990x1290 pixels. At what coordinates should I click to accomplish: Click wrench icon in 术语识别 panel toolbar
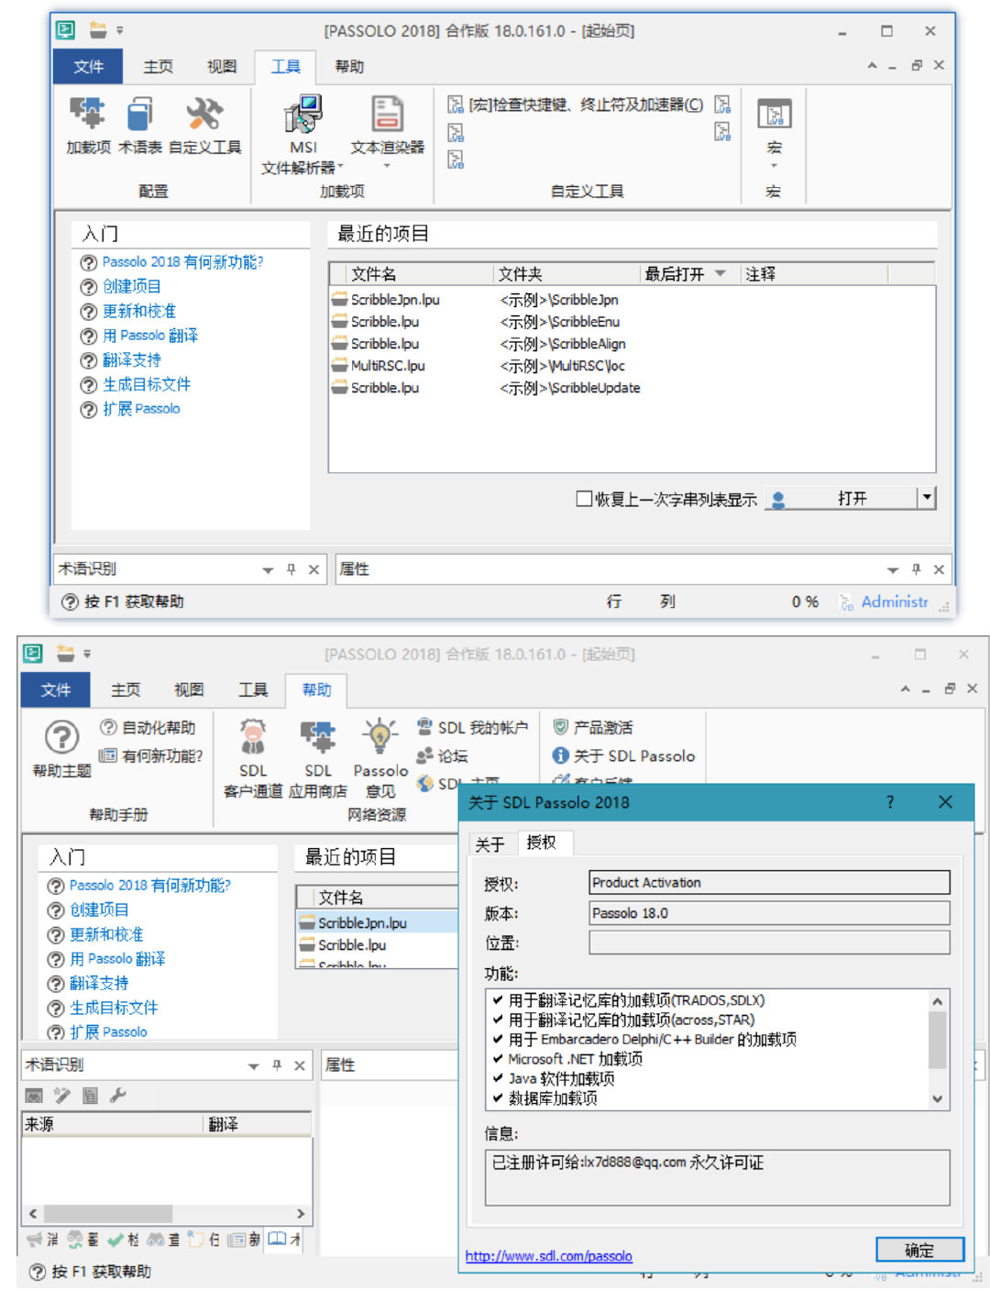click(117, 1095)
